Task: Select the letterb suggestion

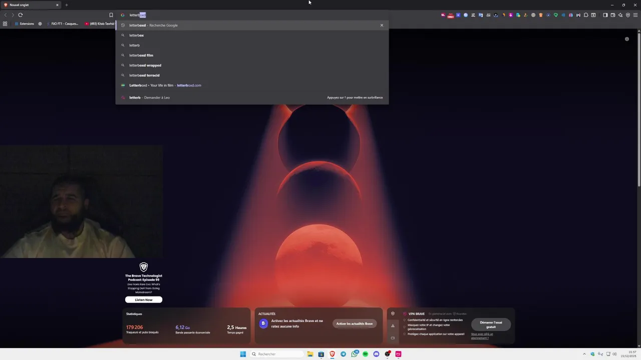Action: point(252,45)
